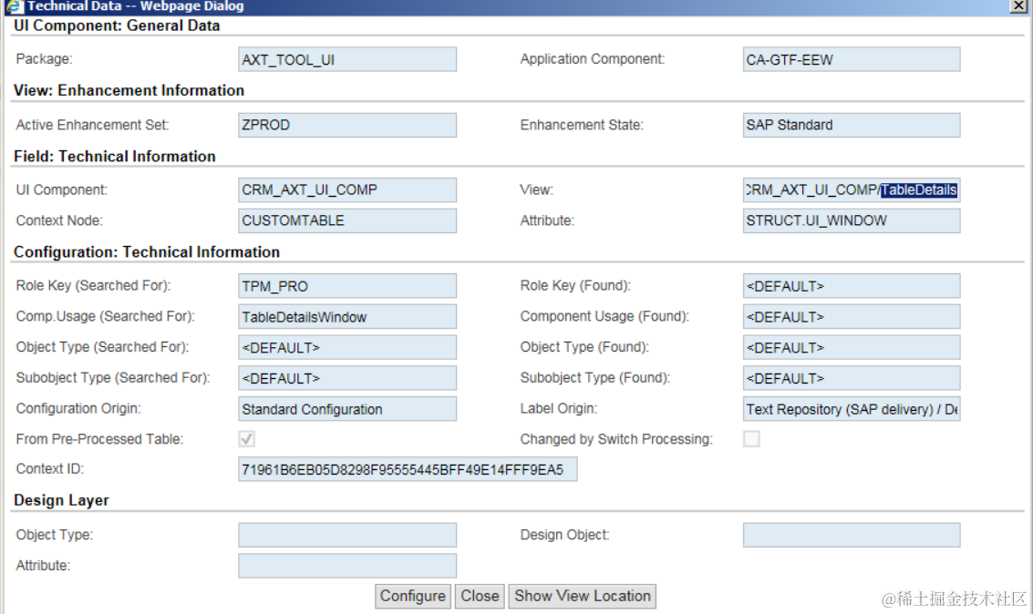Image resolution: width=1033 pixels, height=614 pixels.
Task: Click Context Node field CUSTOMTABLE
Action: [347, 220]
